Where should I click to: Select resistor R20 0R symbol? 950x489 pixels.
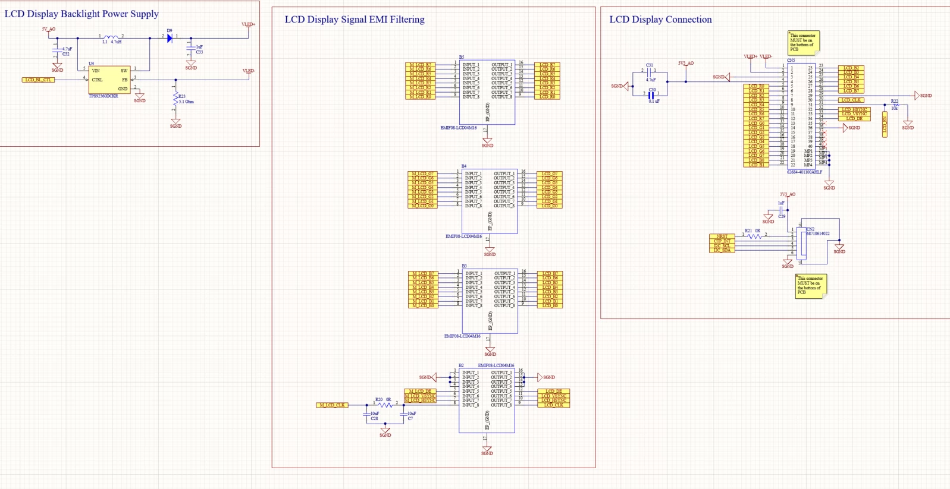pyautogui.click(x=385, y=404)
